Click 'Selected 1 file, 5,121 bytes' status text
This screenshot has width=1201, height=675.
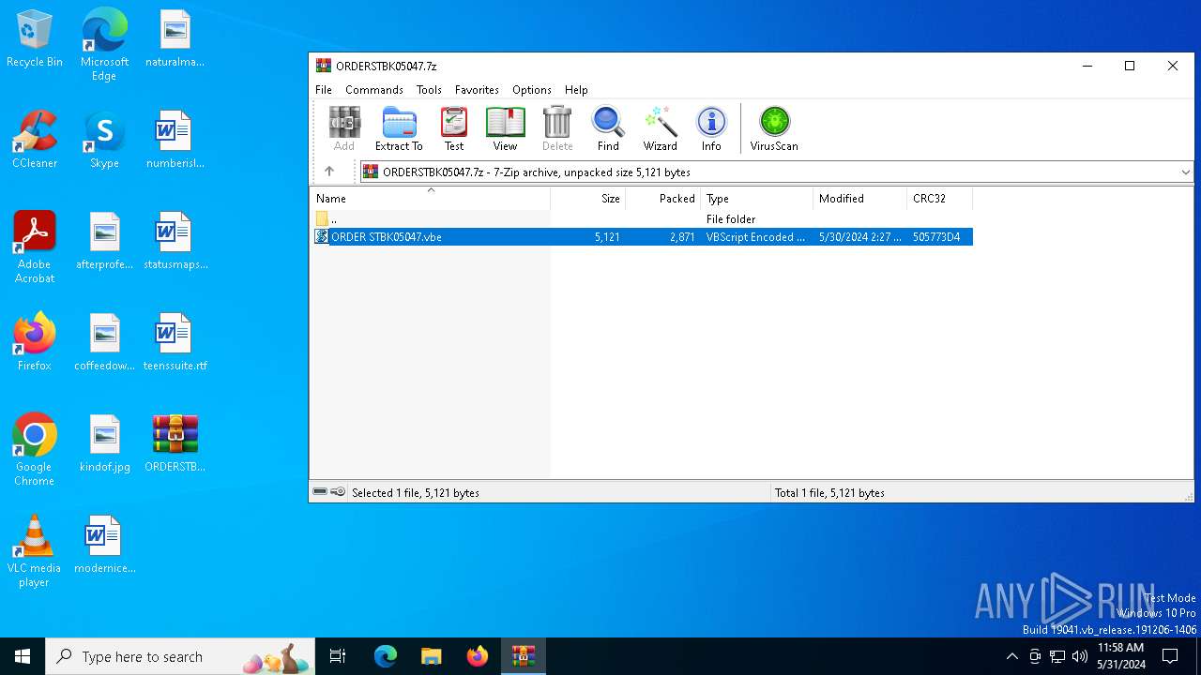click(416, 493)
